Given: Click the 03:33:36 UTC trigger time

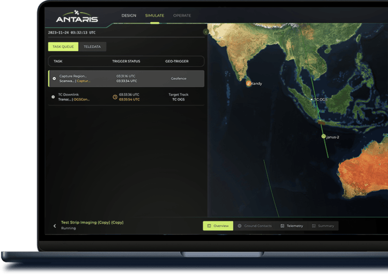Looking at the screenshot, I should click(x=129, y=94).
